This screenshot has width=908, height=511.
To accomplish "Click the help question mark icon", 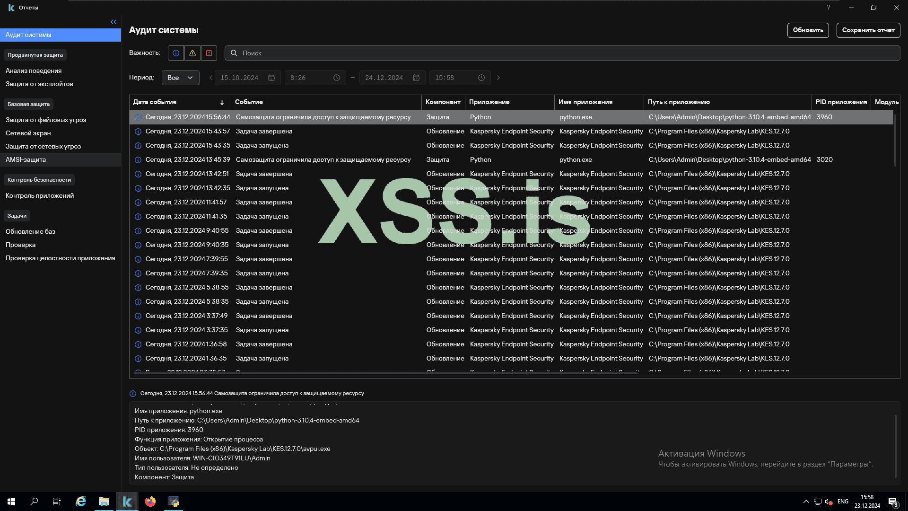I will click(828, 8).
